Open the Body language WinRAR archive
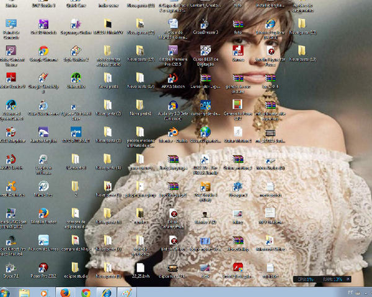Screen dimensions: 372x297 pyautogui.click(x=173, y=162)
